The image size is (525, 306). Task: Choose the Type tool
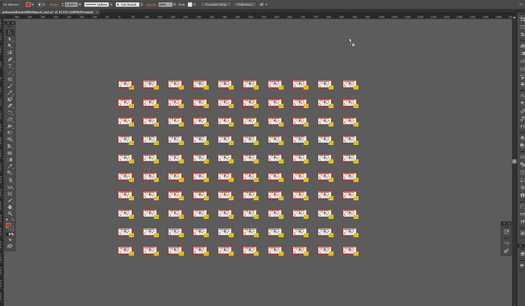(10, 66)
